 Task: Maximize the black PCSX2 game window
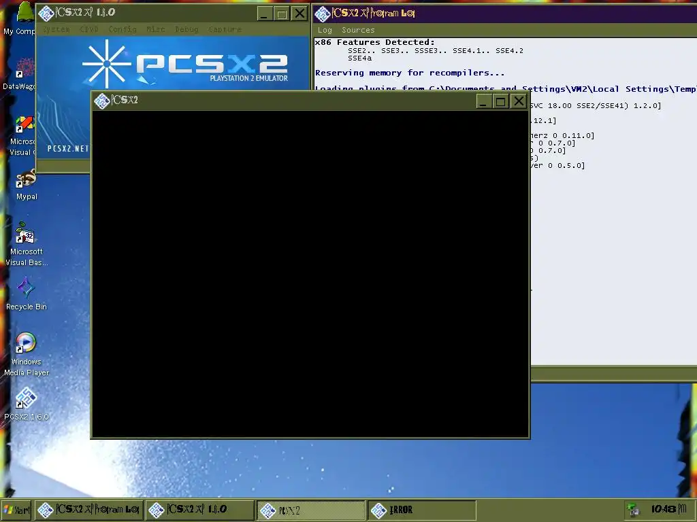pos(501,101)
